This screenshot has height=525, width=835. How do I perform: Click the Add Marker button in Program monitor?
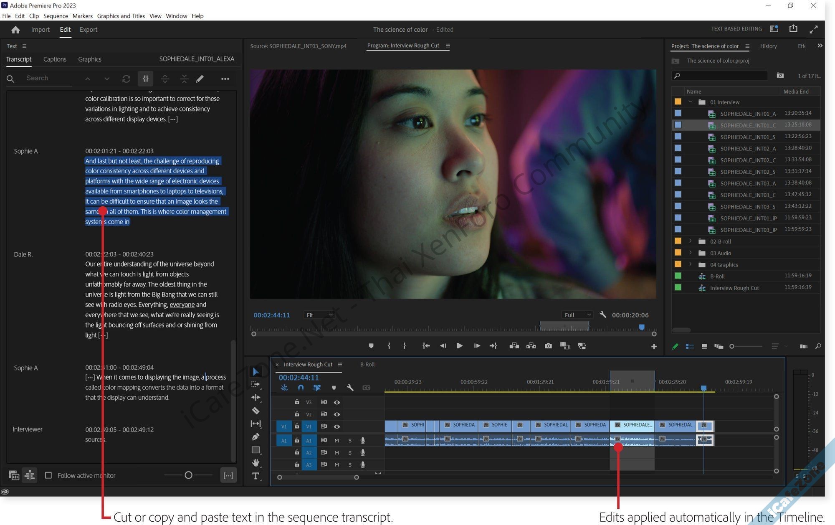pyautogui.click(x=371, y=346)
